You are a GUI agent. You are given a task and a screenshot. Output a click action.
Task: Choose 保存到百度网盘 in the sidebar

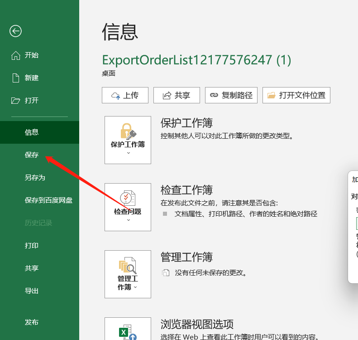48,200
